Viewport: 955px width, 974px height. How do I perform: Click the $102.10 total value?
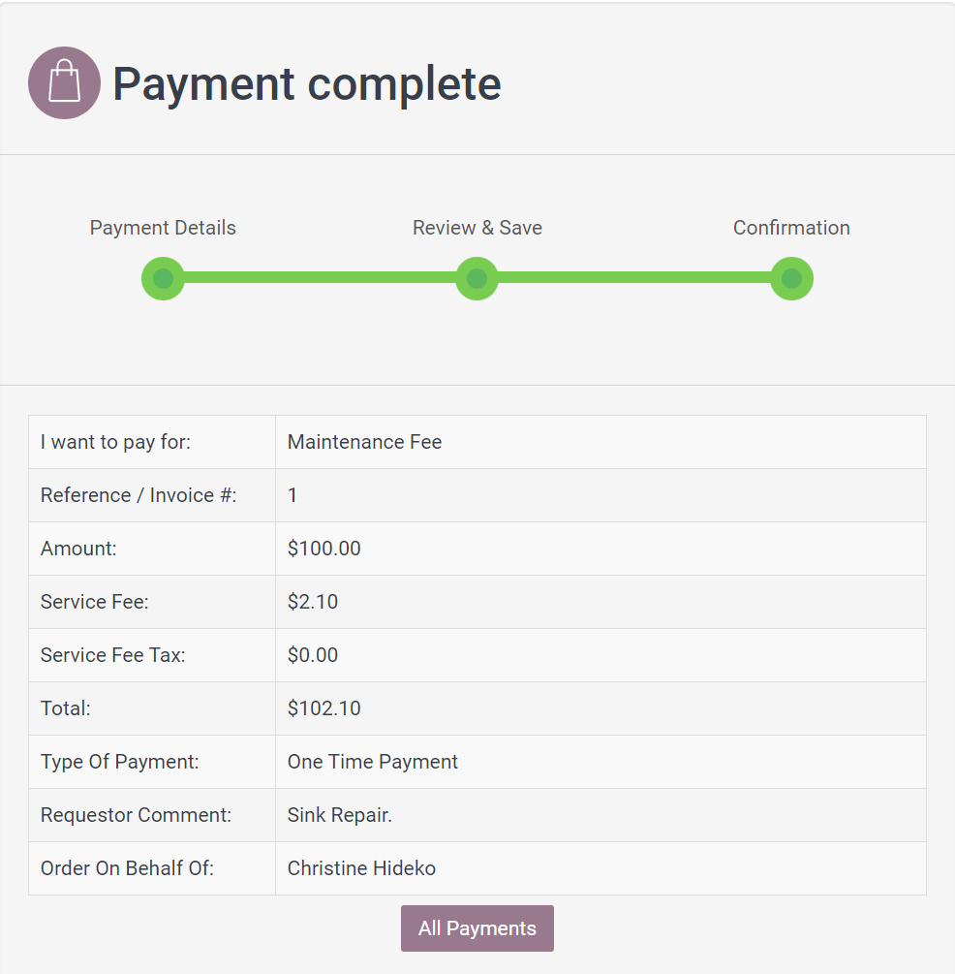(323, 708)
